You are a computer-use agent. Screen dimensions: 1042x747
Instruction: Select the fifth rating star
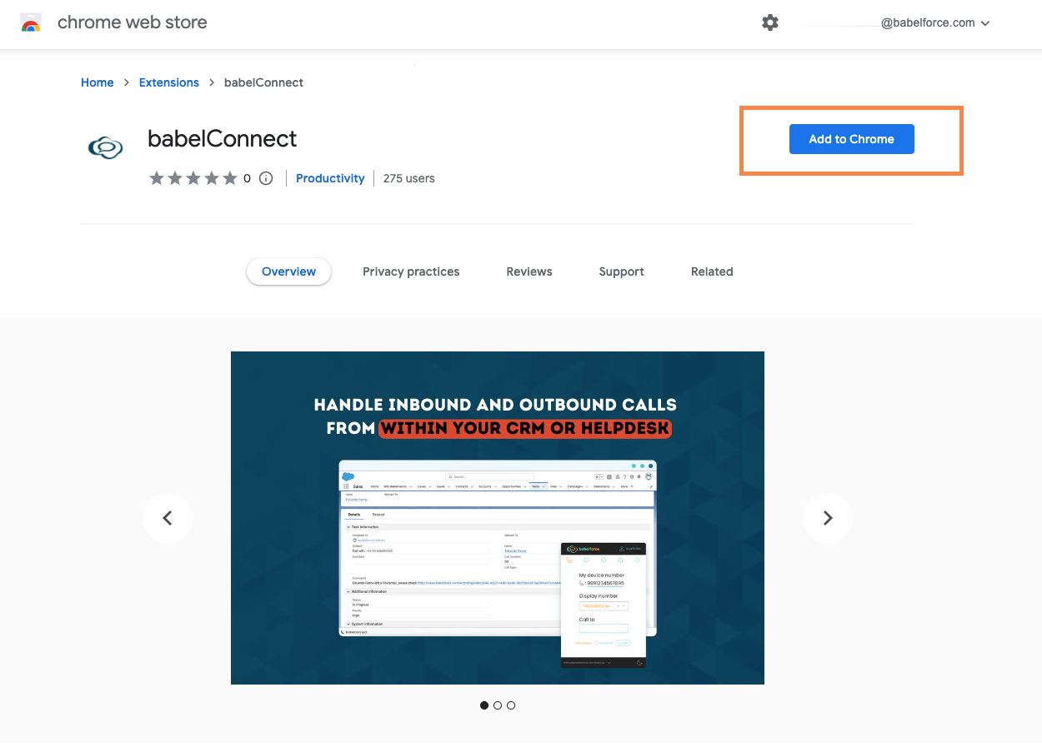pos(230,178)
